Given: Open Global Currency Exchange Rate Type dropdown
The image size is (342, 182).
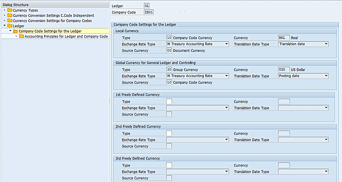Looking at the screenshot, I should tap(226, 76).
